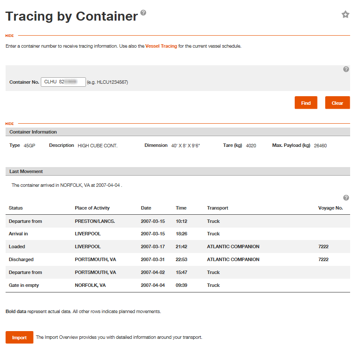The height and width of the screenshot is (353, 357).
Task: Click the gray help circle near Container No.
Action: tap(346, 69)
